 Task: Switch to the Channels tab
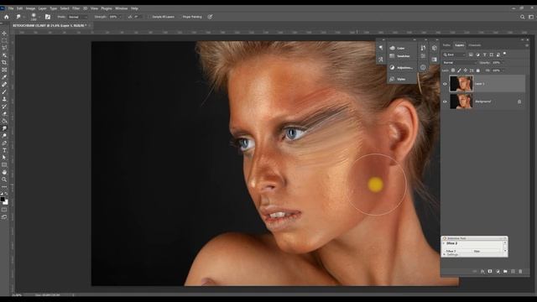(x=475, y=45)
